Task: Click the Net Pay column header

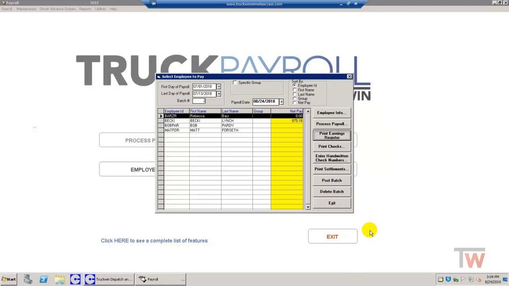Action: 287,111
